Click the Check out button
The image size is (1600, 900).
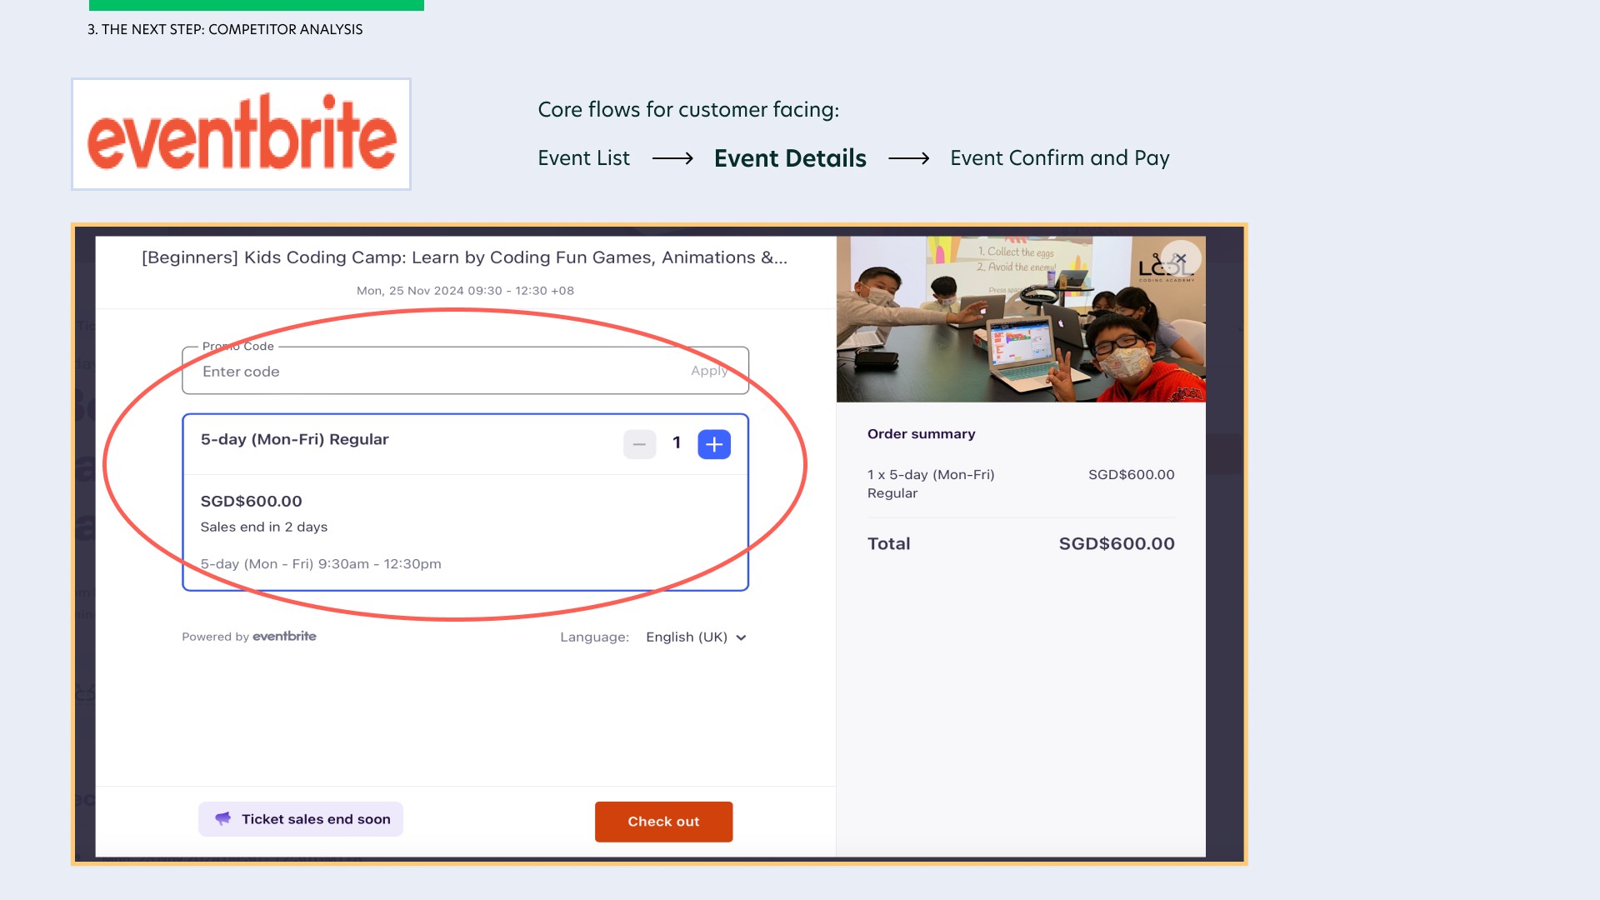pyautogui.click(x=663, y=822)
